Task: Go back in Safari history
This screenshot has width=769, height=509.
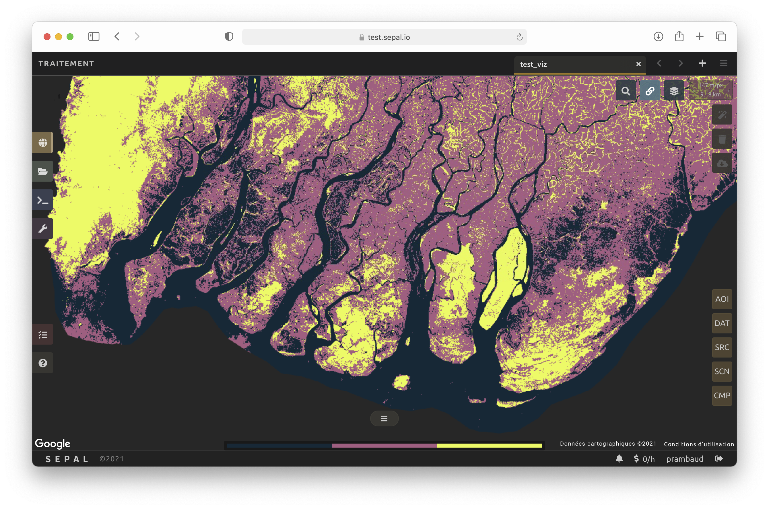Action: 117,36
